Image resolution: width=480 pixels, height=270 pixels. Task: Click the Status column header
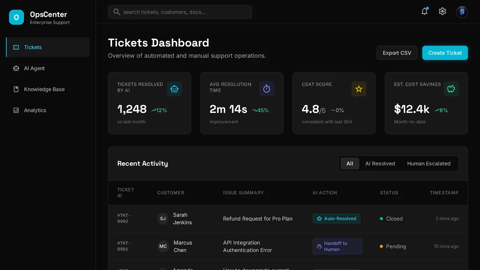point(389,193)
